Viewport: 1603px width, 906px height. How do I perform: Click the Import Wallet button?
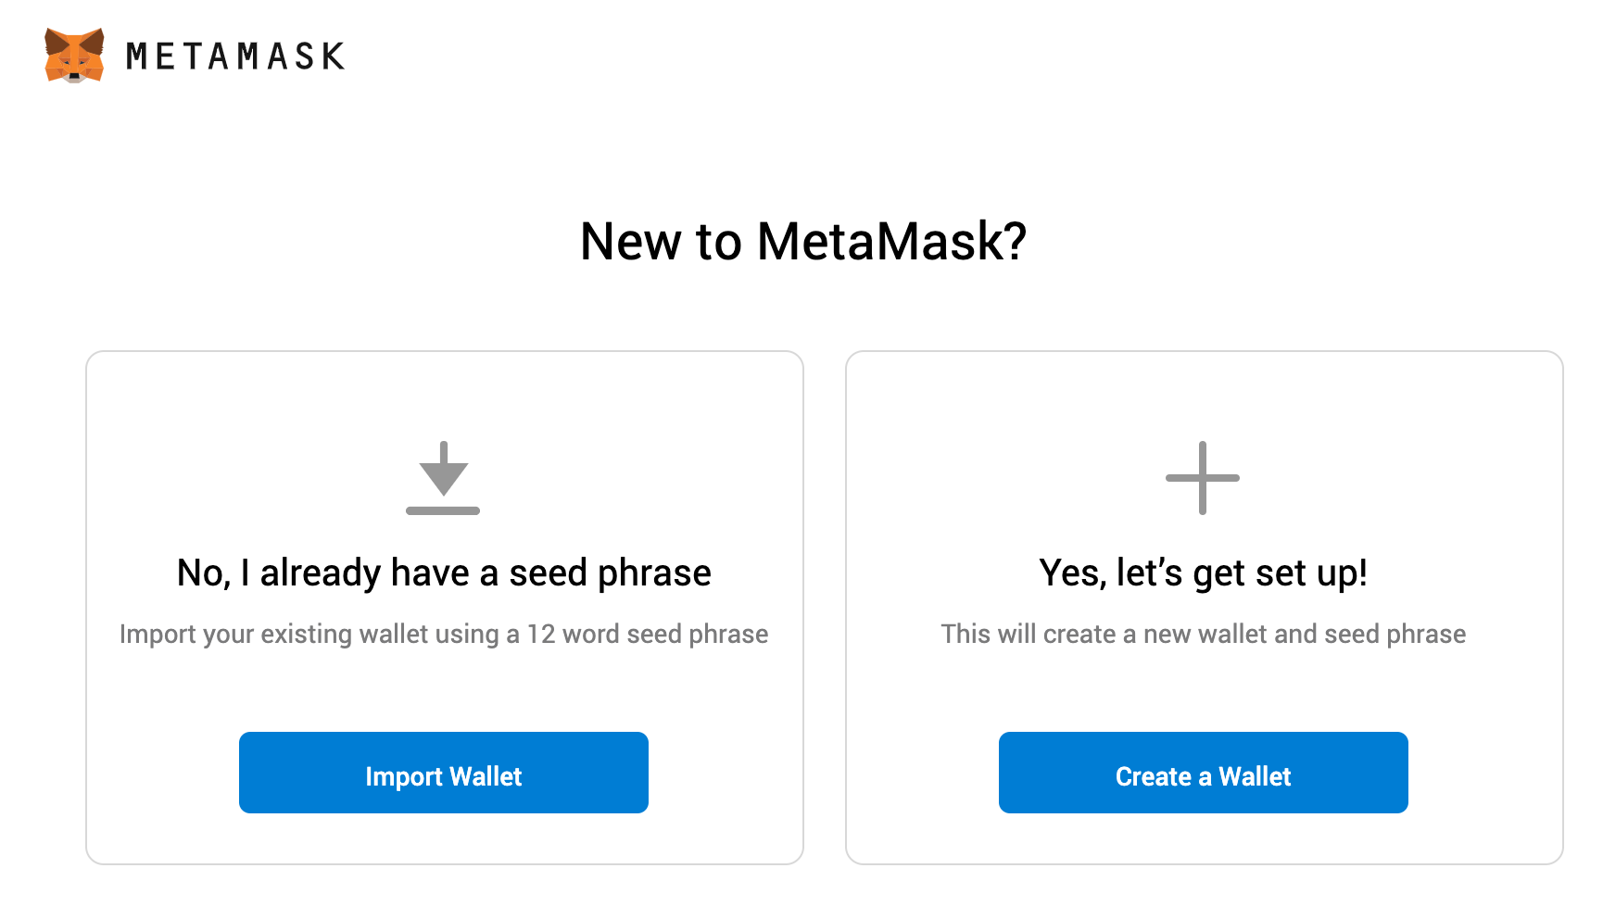[x=444, y=773]
